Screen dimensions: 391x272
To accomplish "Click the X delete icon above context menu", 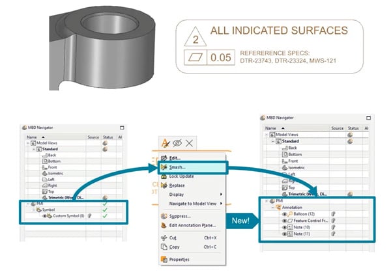I will (x=189, y=143).
